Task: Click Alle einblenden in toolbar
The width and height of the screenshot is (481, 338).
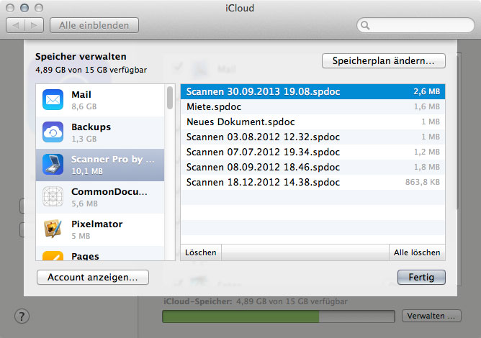Action: coord(94,25)
